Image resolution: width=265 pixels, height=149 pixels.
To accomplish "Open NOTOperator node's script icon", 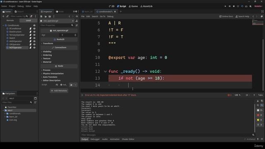I will [x=30, y=48].
